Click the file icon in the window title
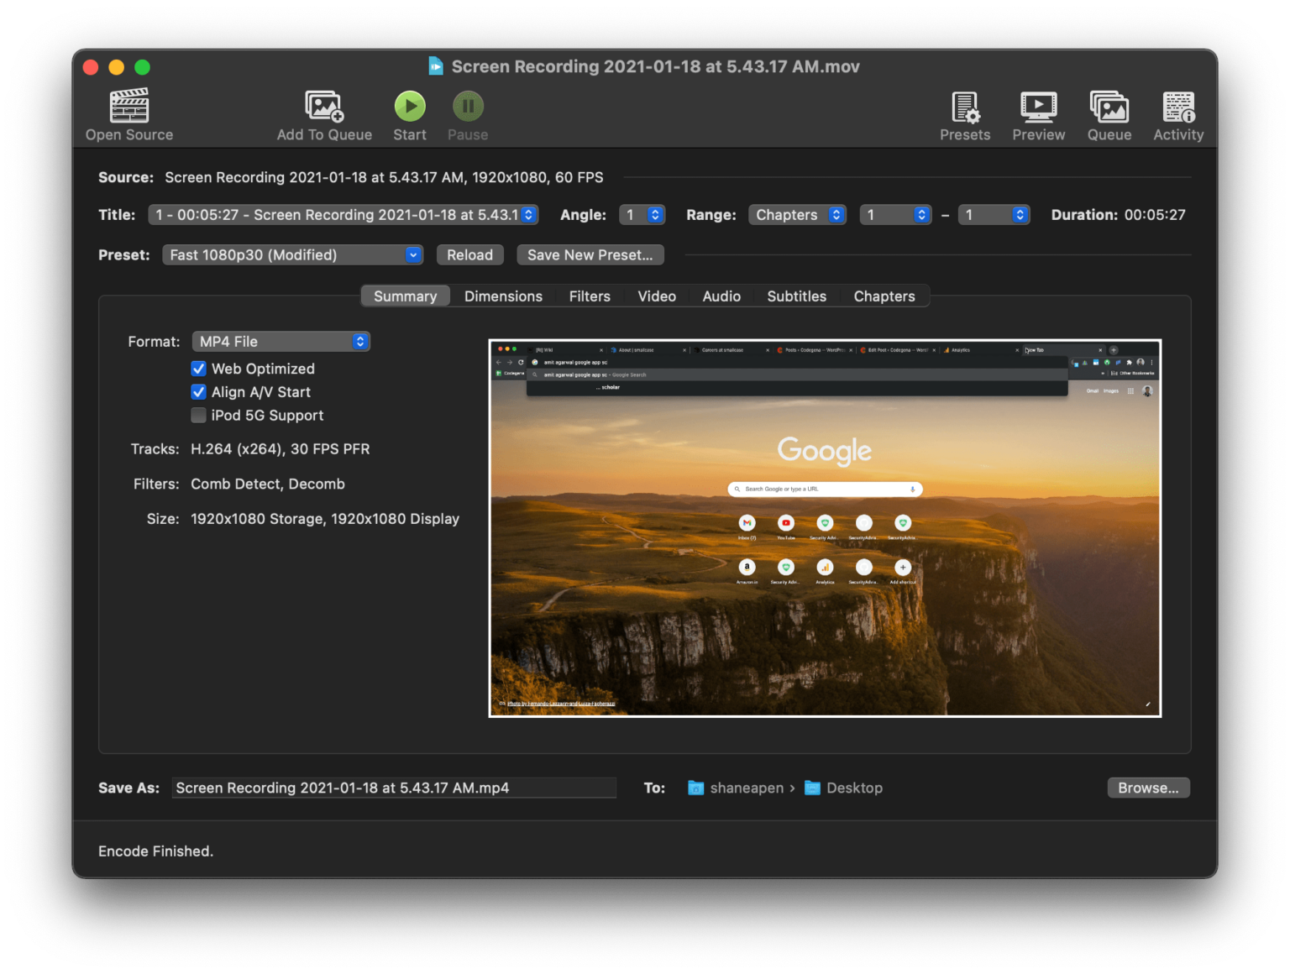The height and width of the screenshot is (974, 1290). point(436,65)
